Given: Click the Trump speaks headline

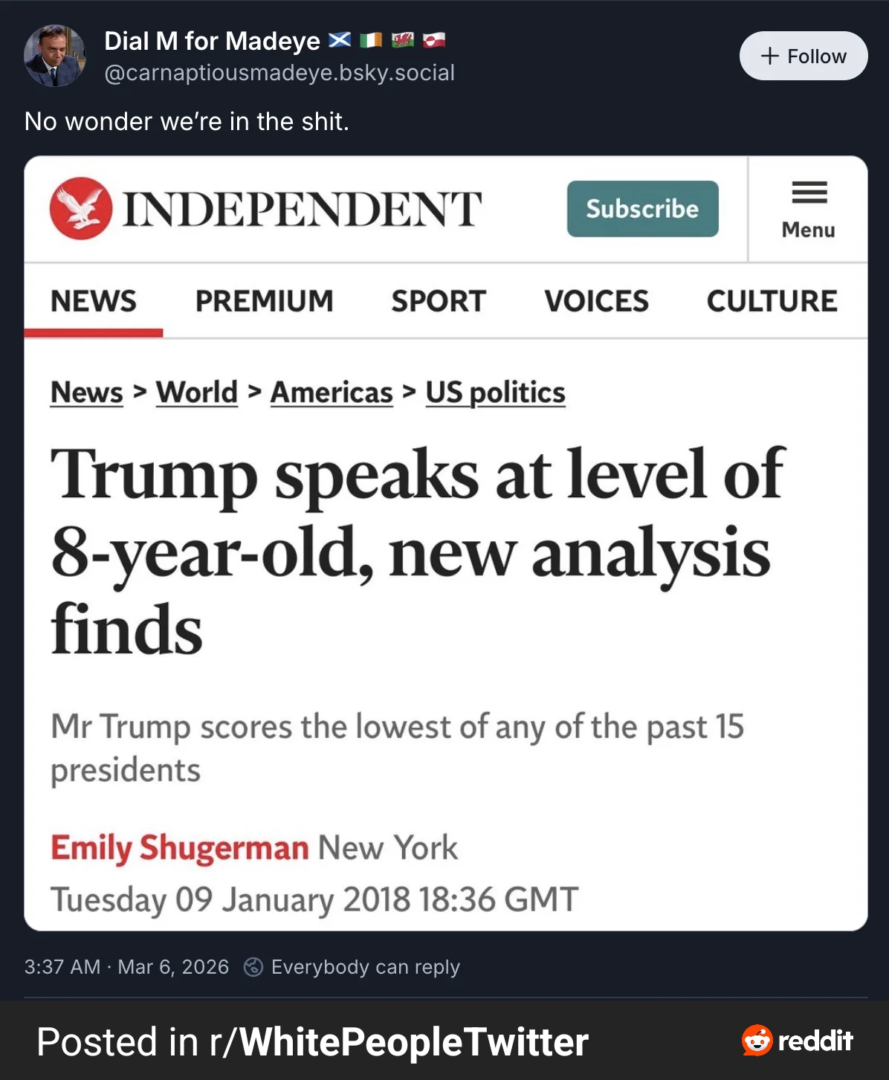Looking at the screenshot, I should [416, 550].
